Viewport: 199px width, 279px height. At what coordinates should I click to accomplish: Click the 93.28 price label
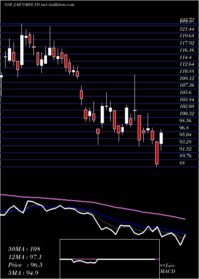185,141
